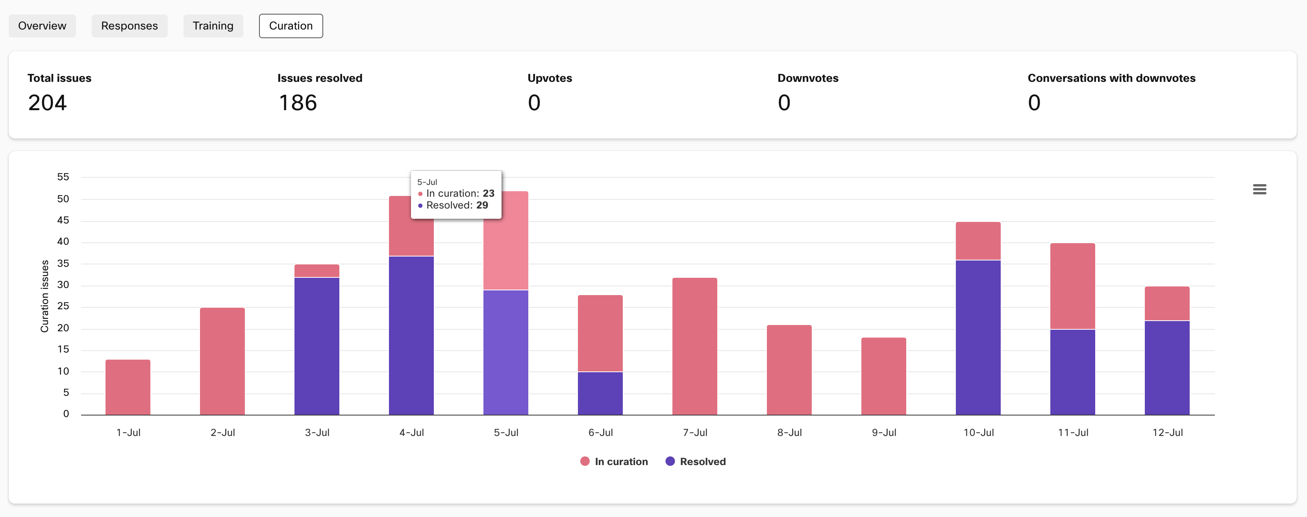Screen dimensions: 1307x517
Task: Click the 8-Jul In curation bar
Action: point(789,370)
